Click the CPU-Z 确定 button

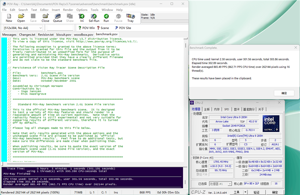point(275,192)
